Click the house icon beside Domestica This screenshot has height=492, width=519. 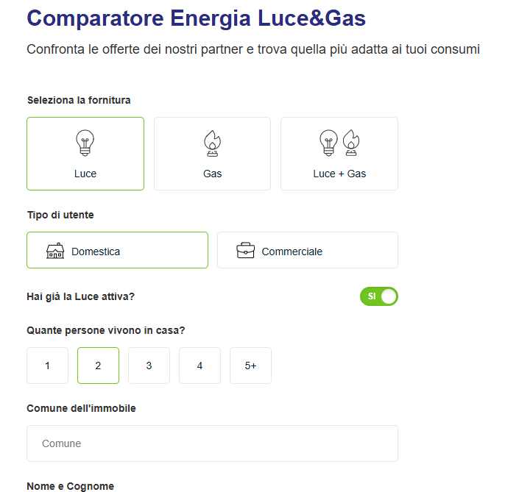pyautogui.click(x=55, y=251)
